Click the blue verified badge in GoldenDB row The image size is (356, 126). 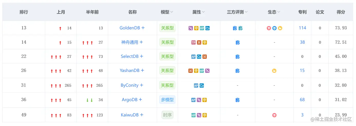tap(274, 28)
